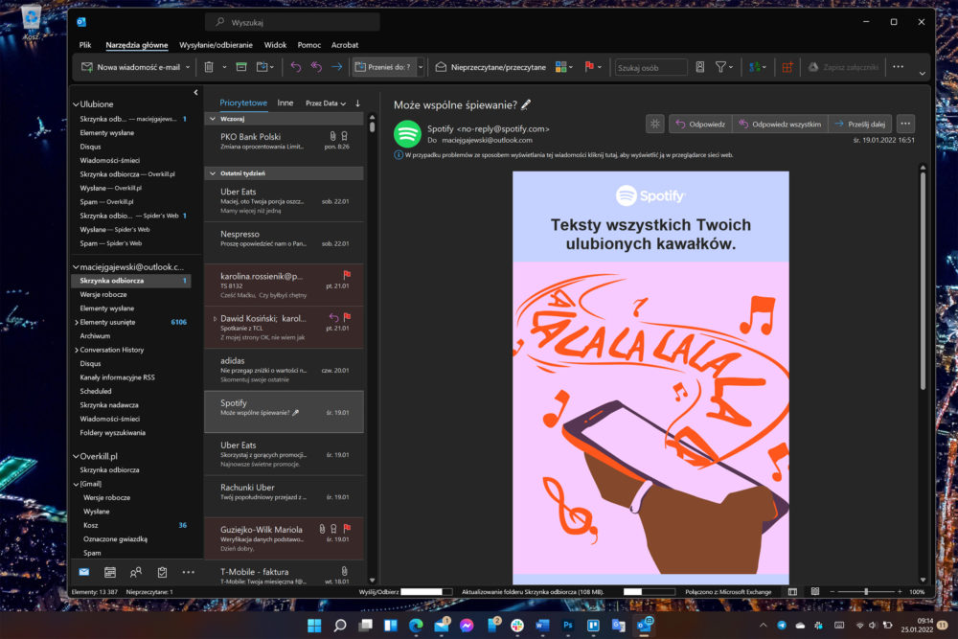Image resolution: width=958 pixels, height=639 pixels.
Task: Expand the Elementy usunięte folder
Action: (77, 323)
